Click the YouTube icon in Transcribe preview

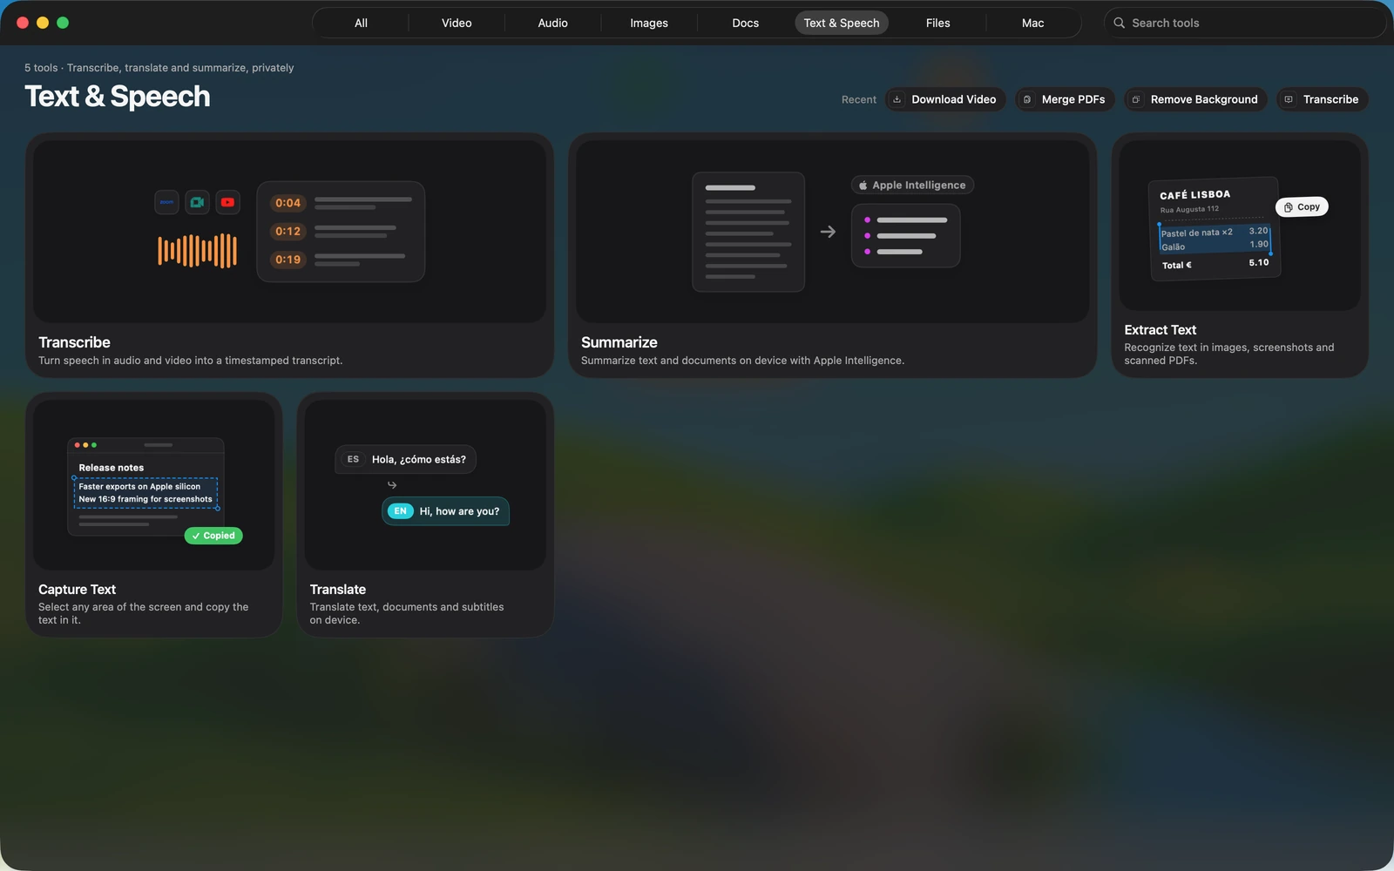pos(227,202)
